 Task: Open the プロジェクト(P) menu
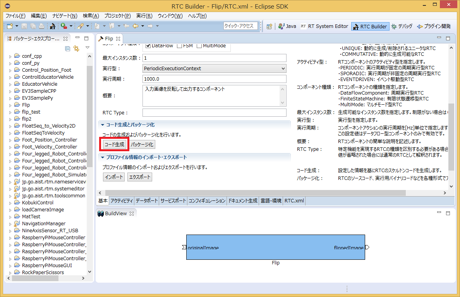117,16
